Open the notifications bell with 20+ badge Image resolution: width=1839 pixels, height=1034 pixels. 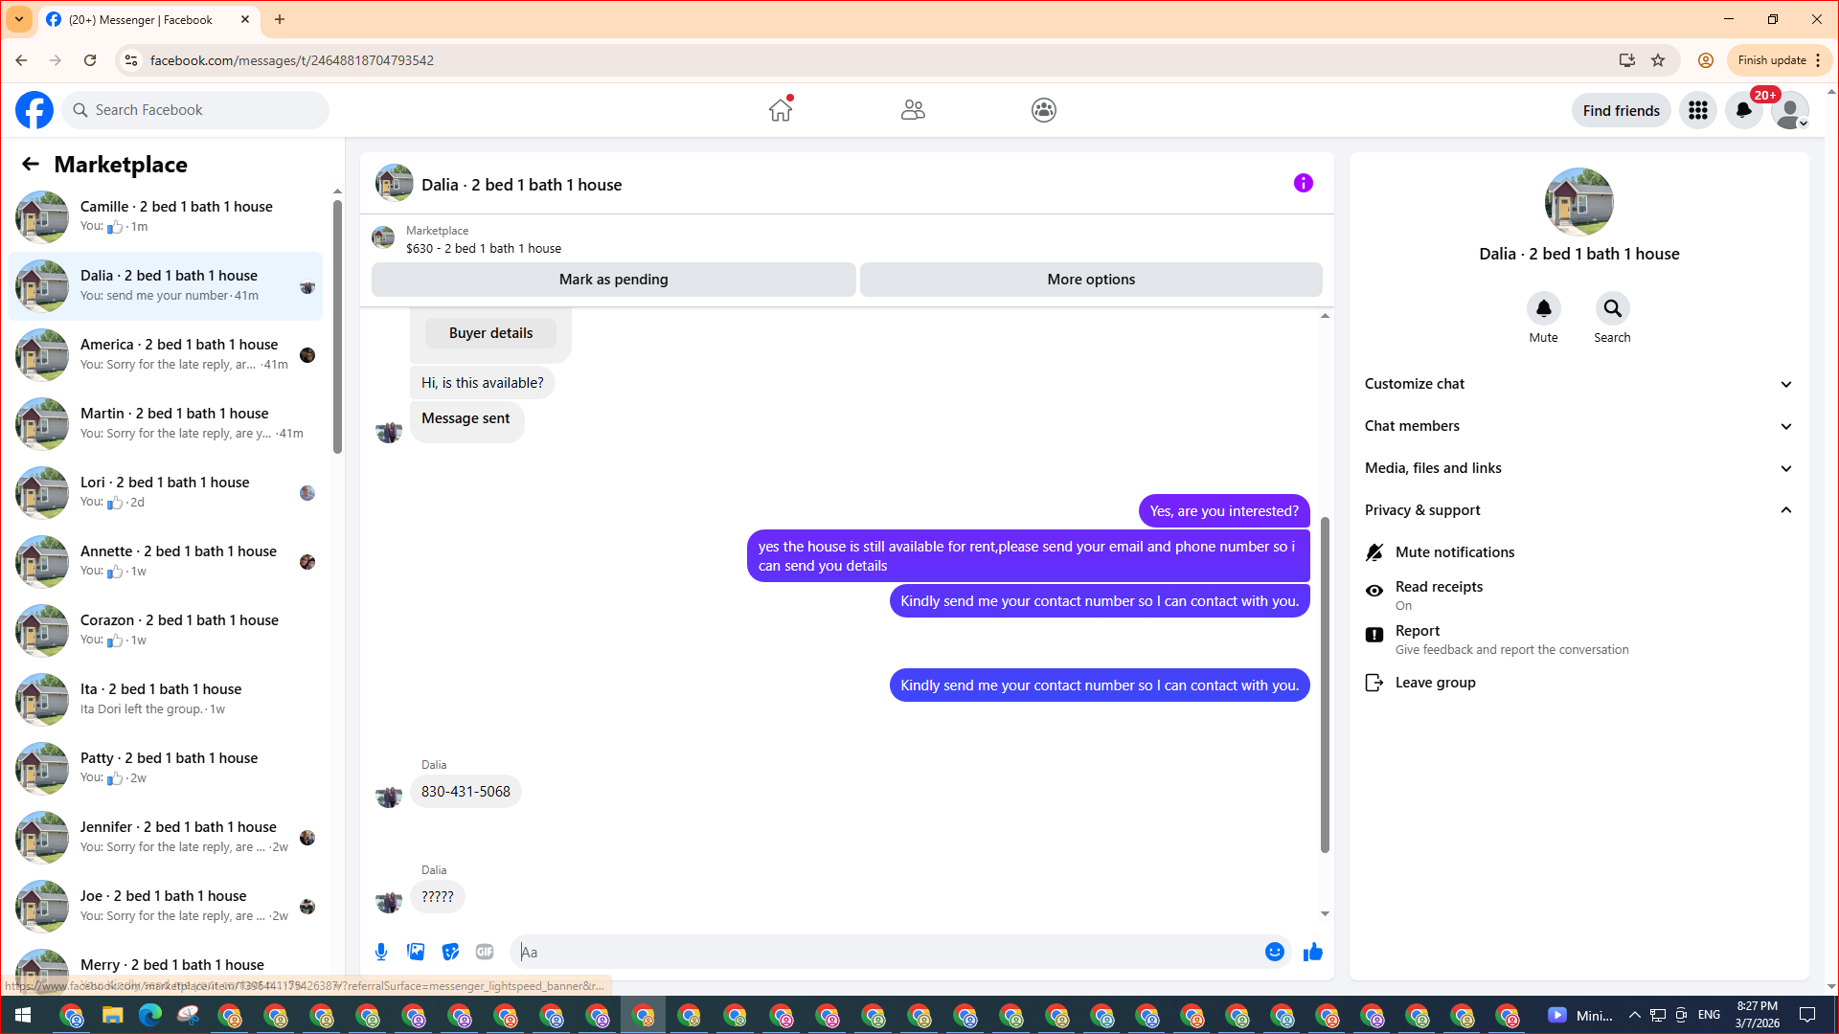click(1744, 110)
